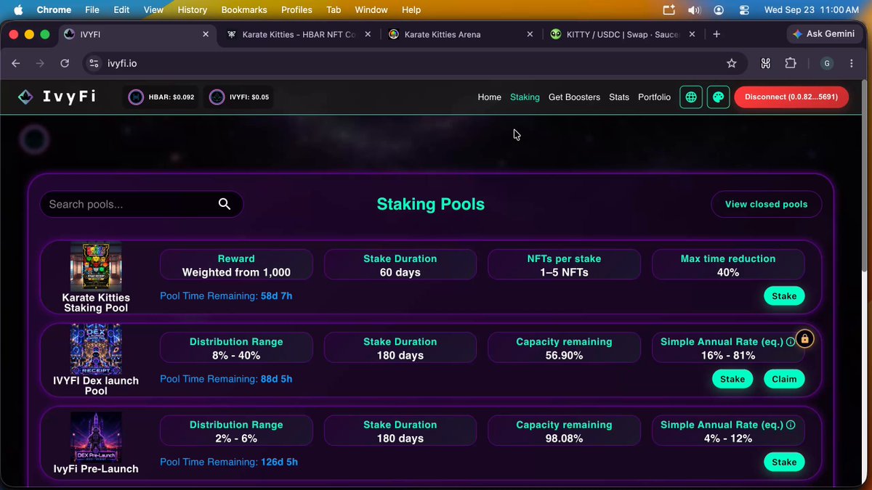The height and width of the screenshot is (490, 872).
Task: Go back to the previous page
Action: pos(16,63)
